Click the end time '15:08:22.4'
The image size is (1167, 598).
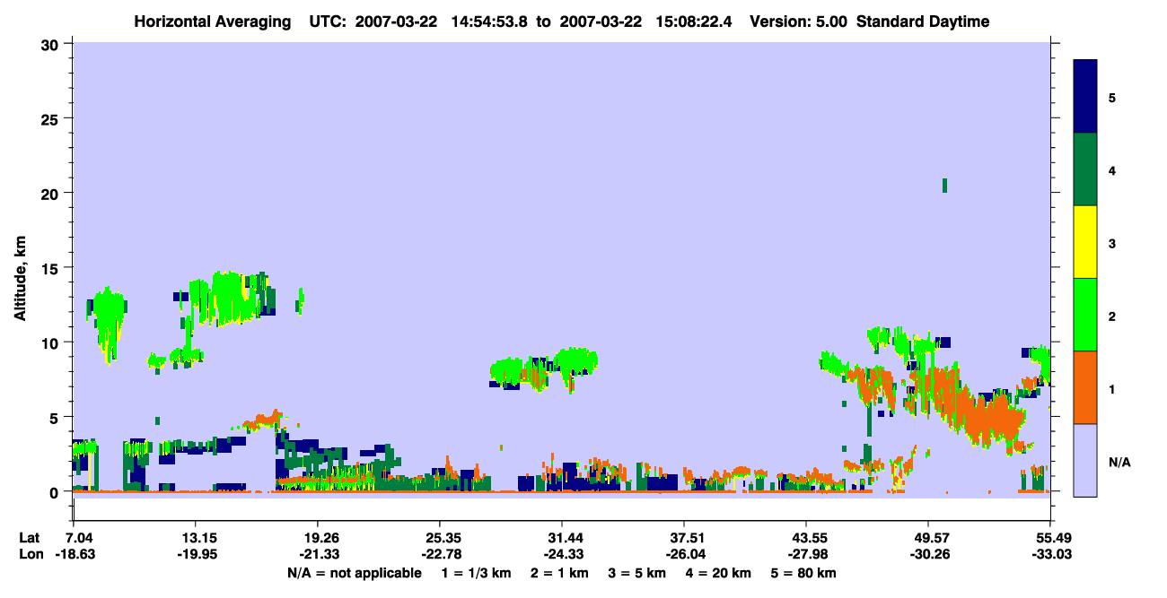[x=694, y=22]
